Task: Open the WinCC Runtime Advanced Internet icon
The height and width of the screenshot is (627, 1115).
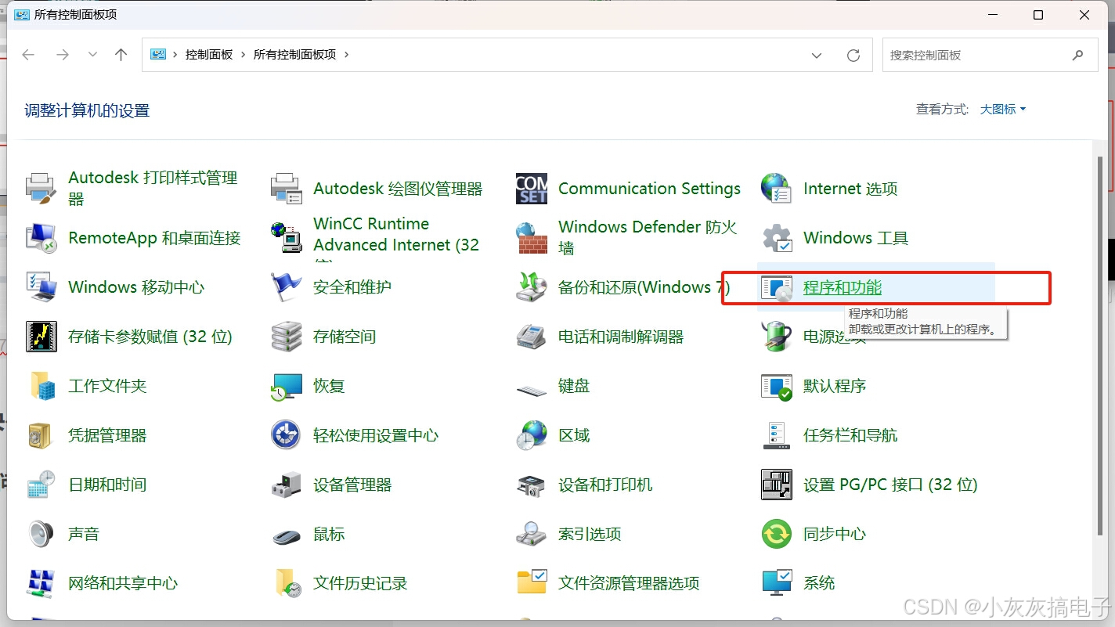Action: pos(286,238)
